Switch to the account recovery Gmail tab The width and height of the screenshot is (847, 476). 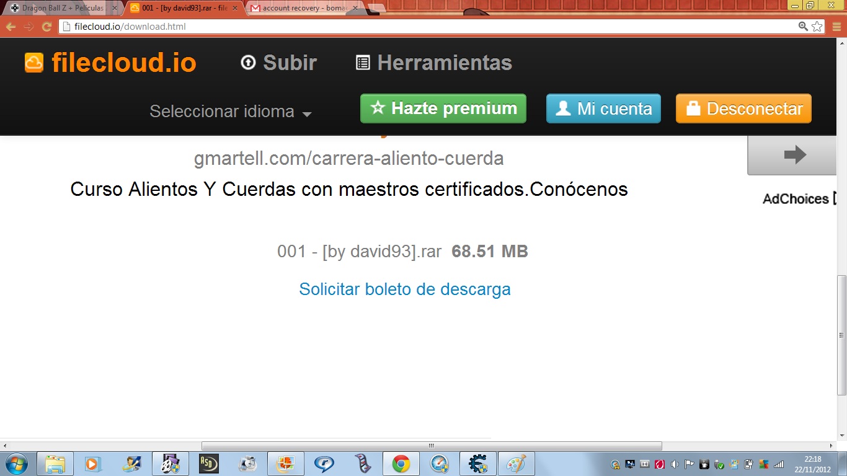click(x=304, y=8)
